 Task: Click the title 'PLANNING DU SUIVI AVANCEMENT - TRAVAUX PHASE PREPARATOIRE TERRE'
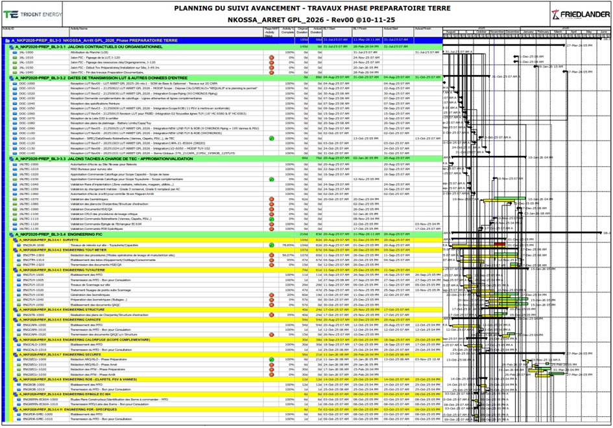coord(312,8)
